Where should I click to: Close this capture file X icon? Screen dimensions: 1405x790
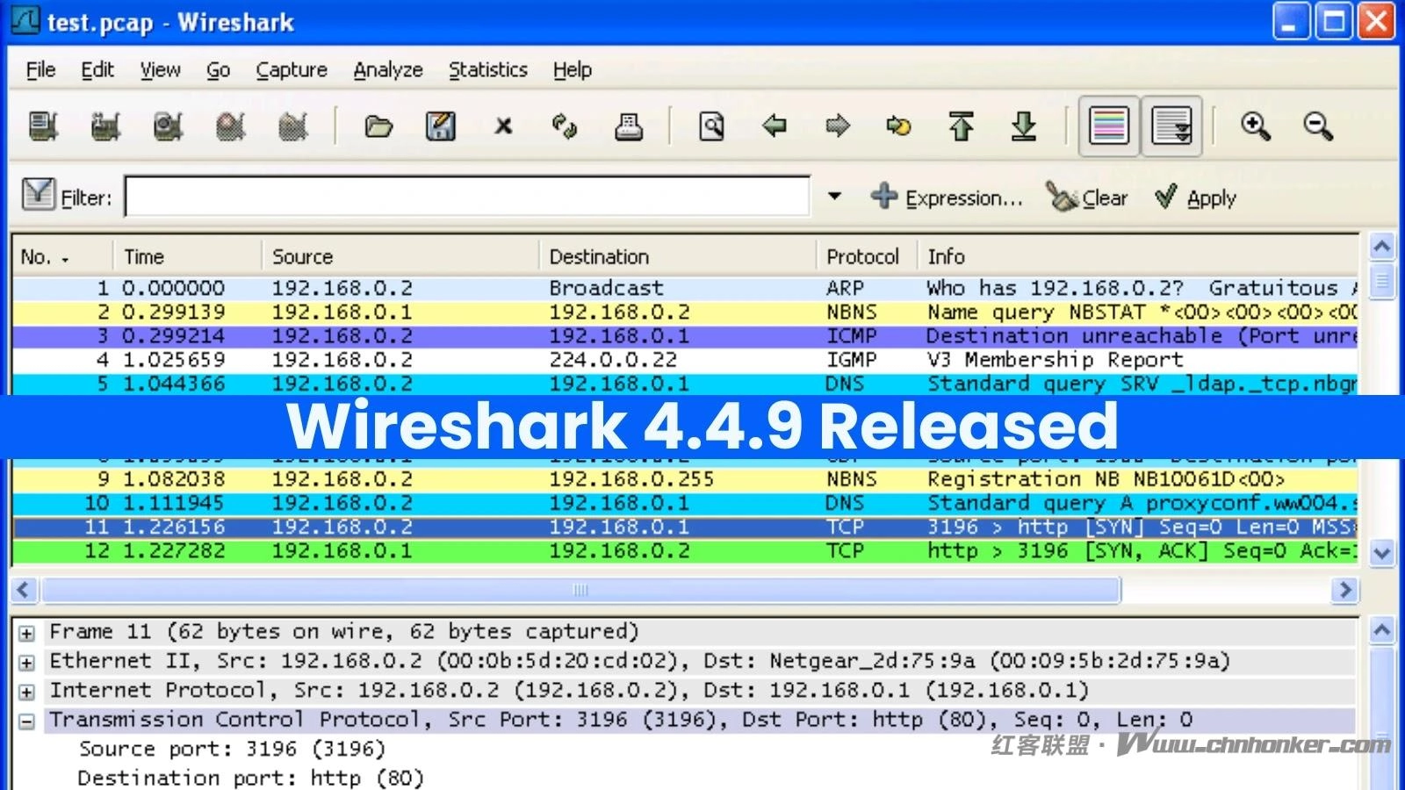(x=503, y=126)
